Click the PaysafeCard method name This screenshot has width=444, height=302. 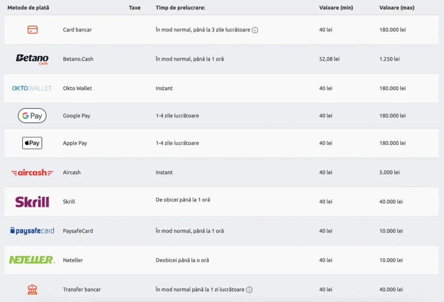(78, 231)
